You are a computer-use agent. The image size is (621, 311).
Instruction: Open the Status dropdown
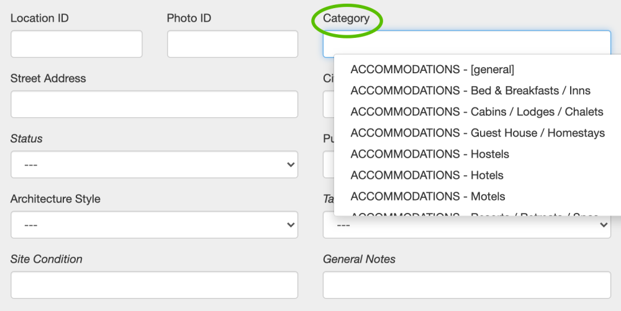[x=154, y=165]
